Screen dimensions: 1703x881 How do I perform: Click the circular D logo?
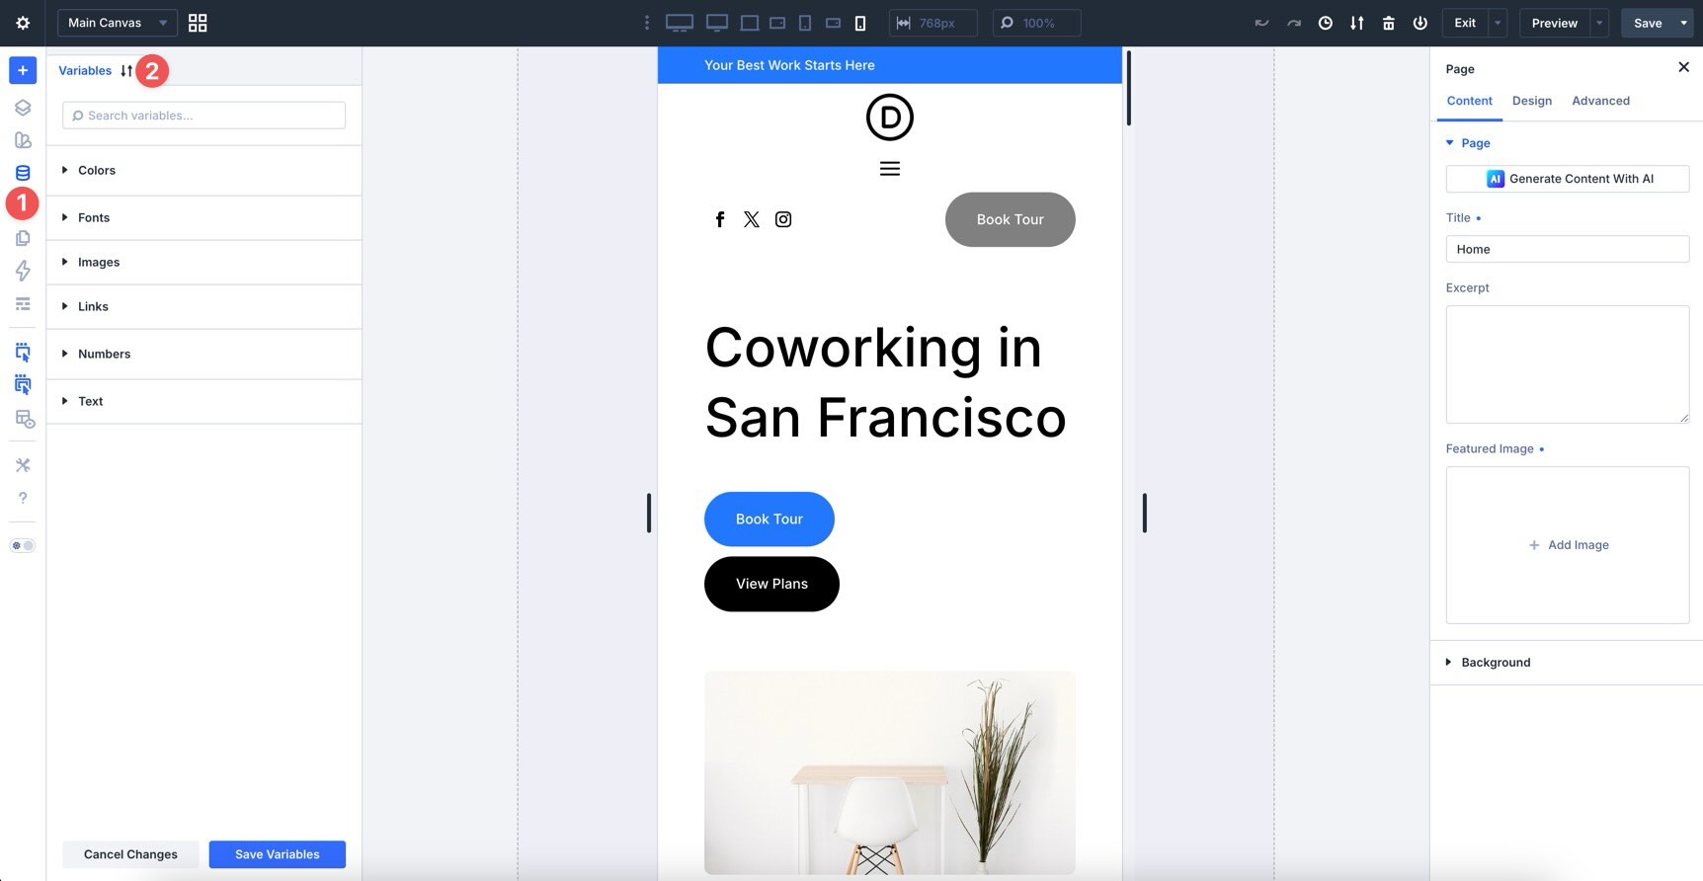click(890, 118)
